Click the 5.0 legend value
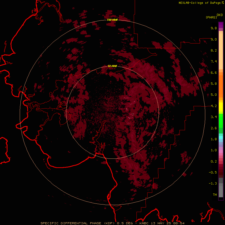This screenshot has height=225, width=225. pyautogui.click(x=214, y=95)
